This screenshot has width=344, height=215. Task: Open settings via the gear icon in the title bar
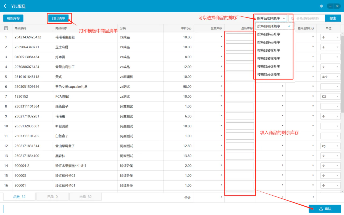click(x=321, y=6)
